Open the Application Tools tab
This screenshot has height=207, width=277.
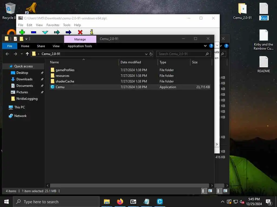coord(80,46)
